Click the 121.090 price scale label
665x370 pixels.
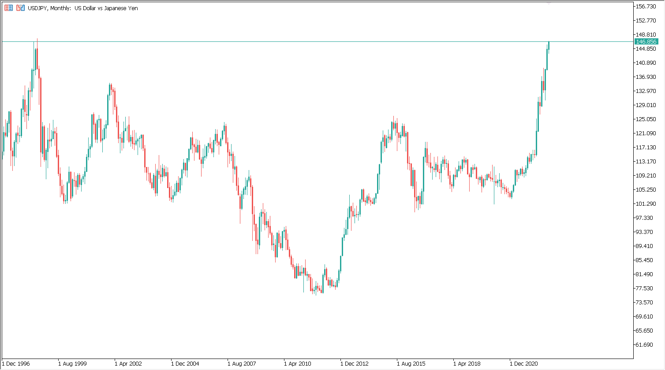click(646, 133)
